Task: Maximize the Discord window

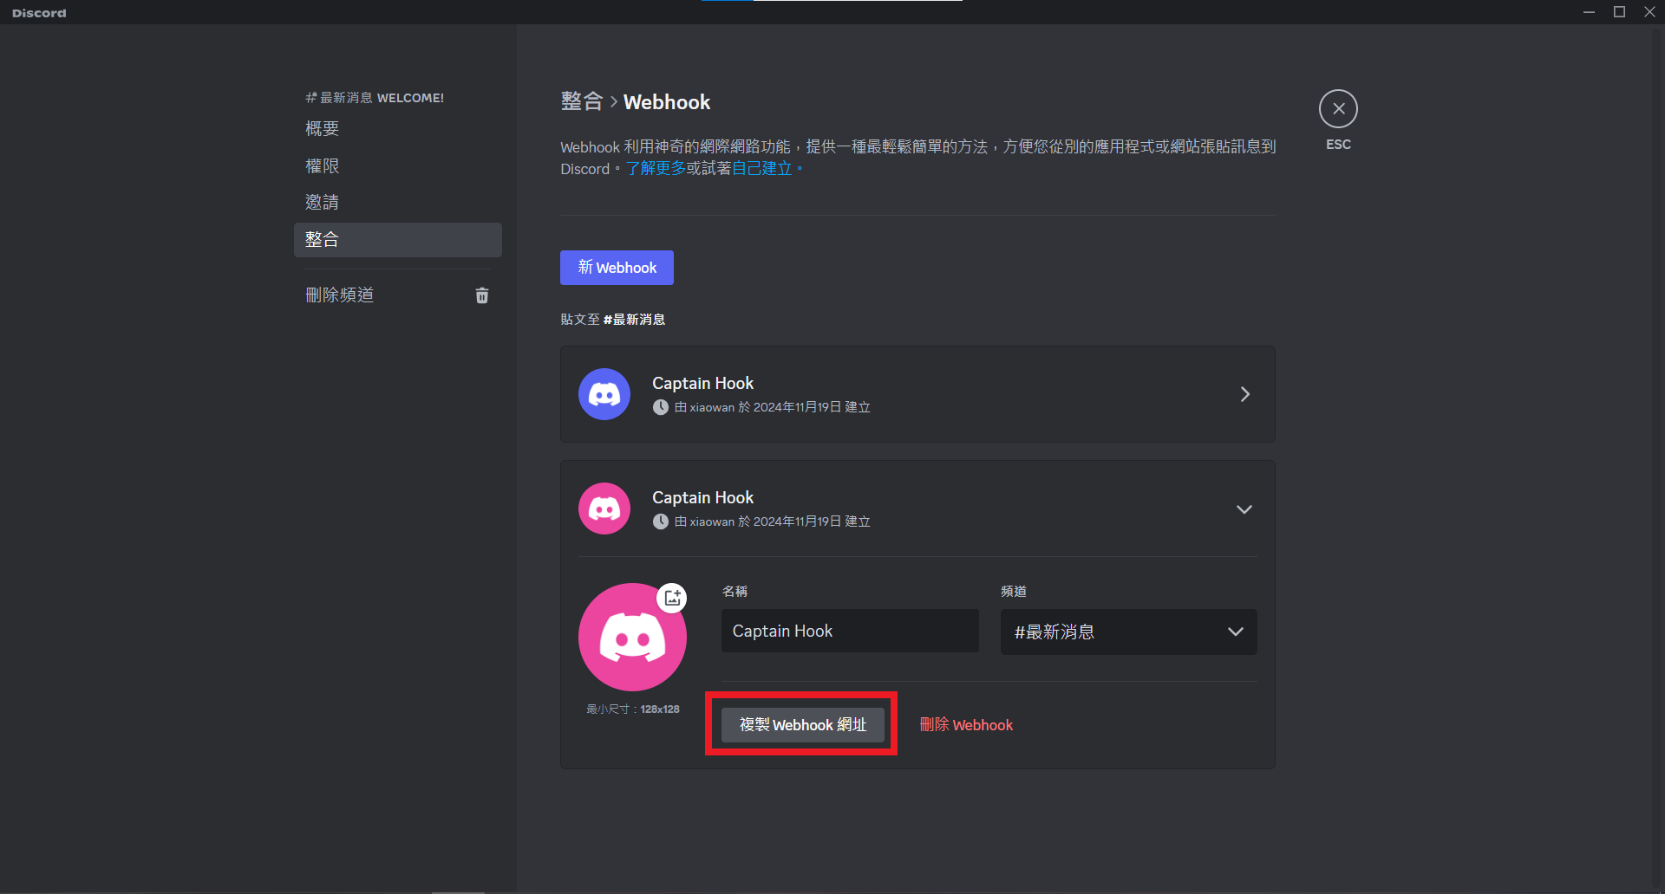Action: pos(1619,12)
